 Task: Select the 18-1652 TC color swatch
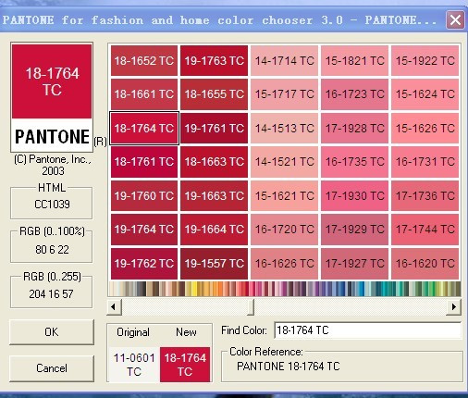[144, 60]
